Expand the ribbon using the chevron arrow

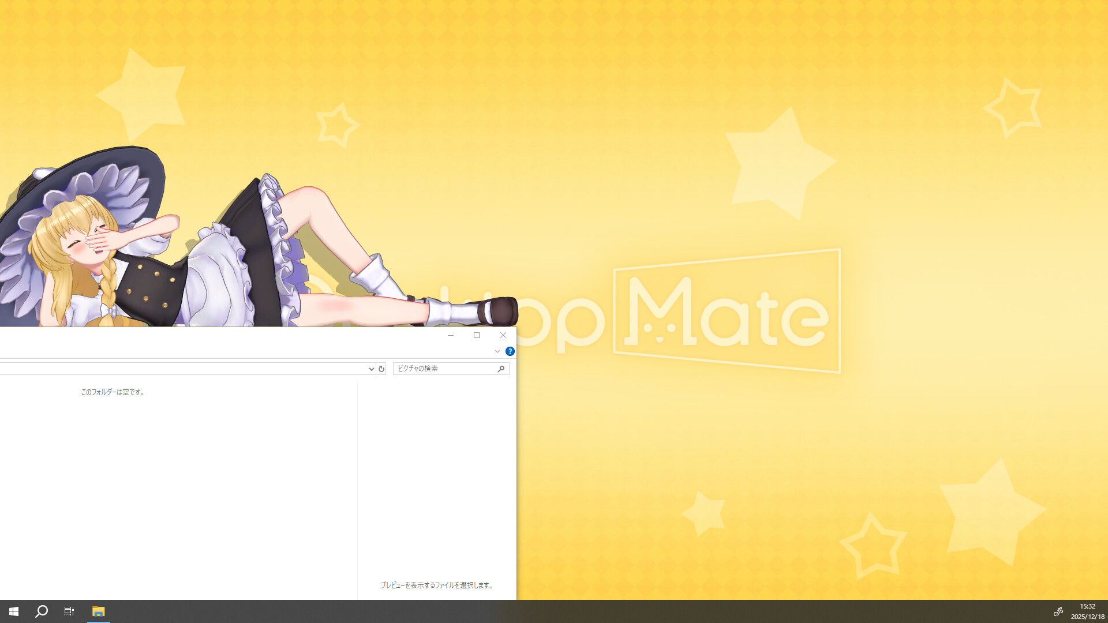pyautogui.click(x=497, y=351)
